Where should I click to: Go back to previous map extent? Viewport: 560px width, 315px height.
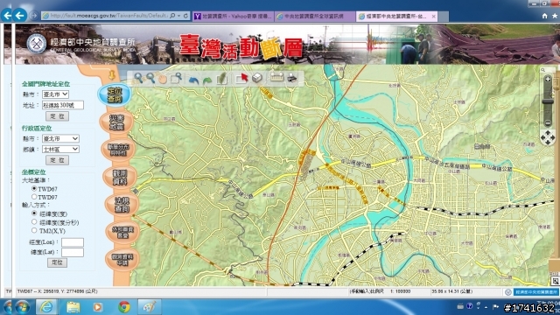193,80
